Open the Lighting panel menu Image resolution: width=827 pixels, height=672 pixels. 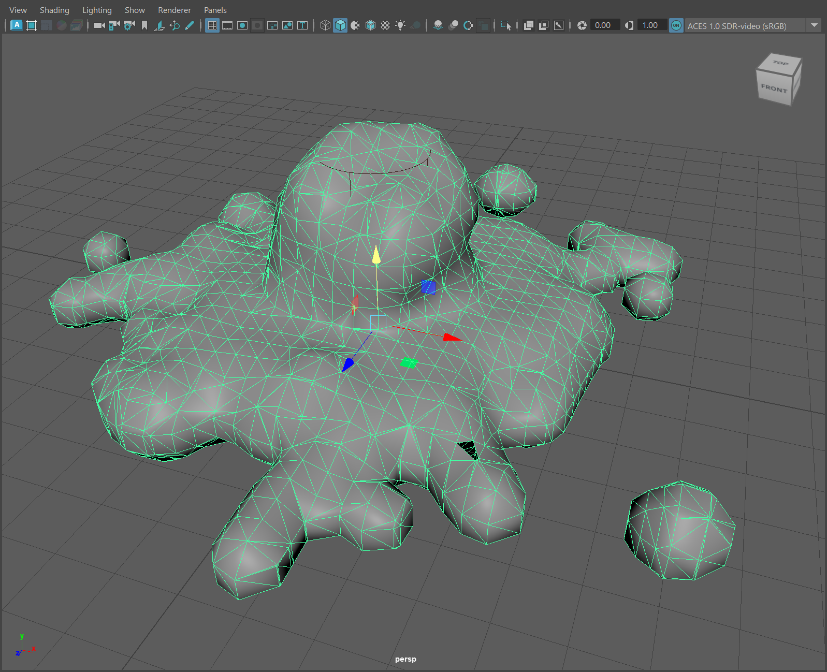coord(97,10)
